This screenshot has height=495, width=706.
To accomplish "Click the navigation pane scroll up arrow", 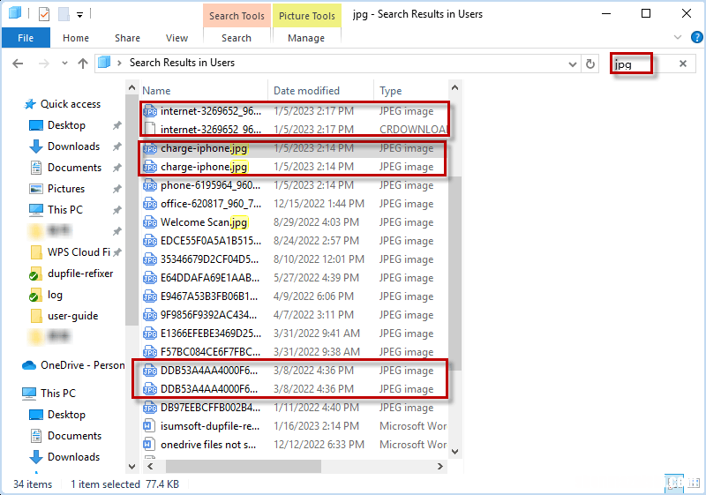I will (x=131, y=87).
